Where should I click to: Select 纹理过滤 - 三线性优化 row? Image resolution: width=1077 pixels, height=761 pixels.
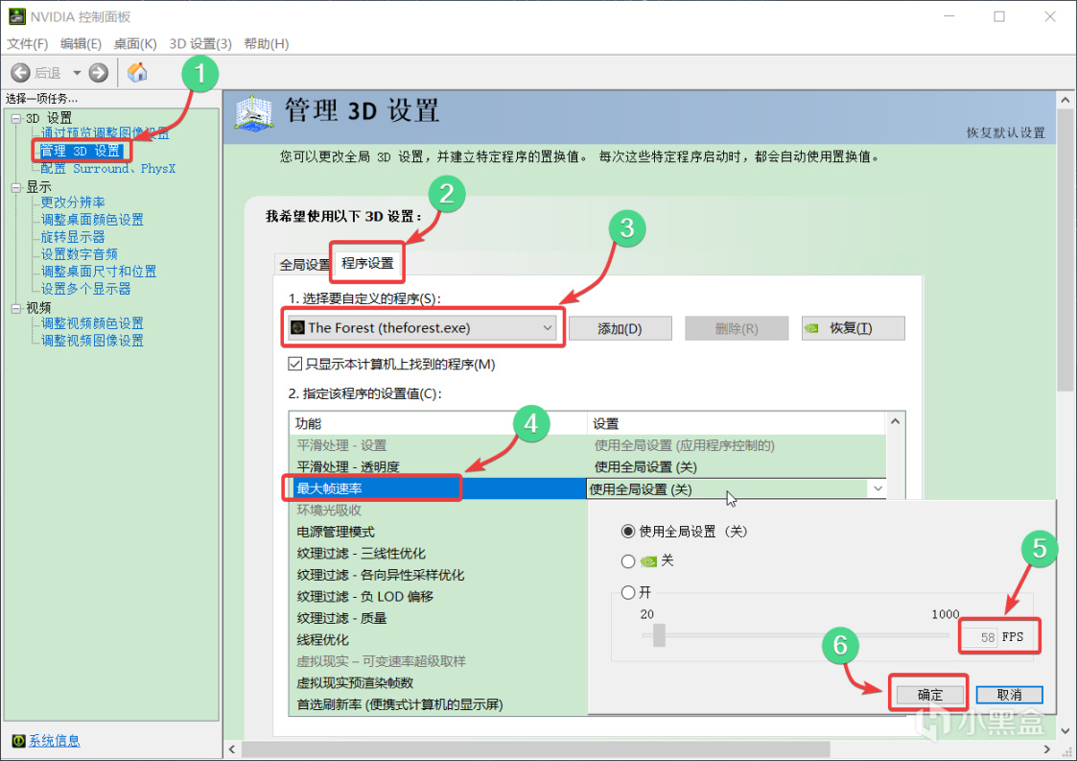[x=437, y=554]
